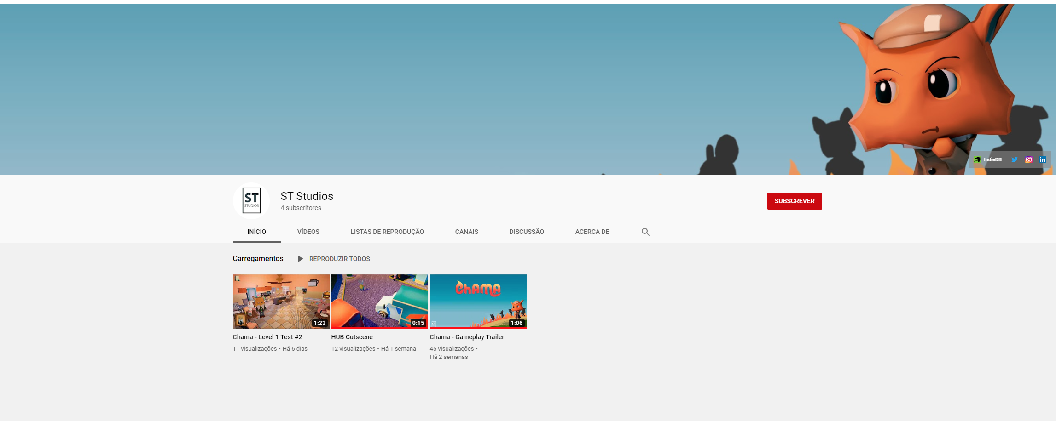Select the Início tab

click(x=256, y=232)
